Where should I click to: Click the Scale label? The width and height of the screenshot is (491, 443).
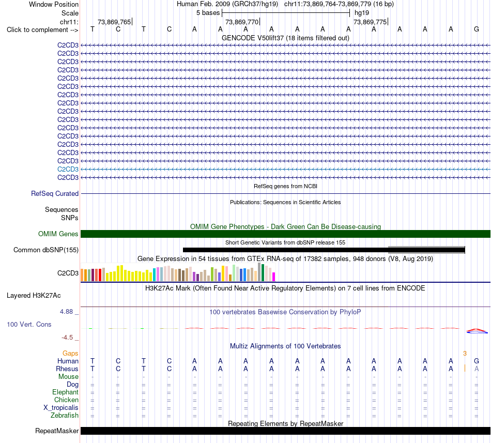pyautogui.click(x=70, y=13)
